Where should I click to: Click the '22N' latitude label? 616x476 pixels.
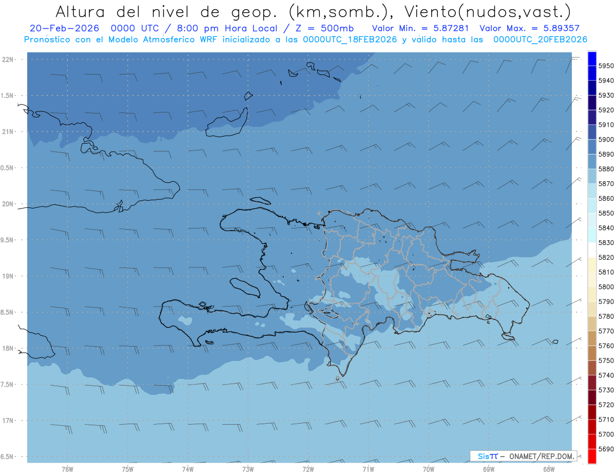pos(8,60)
